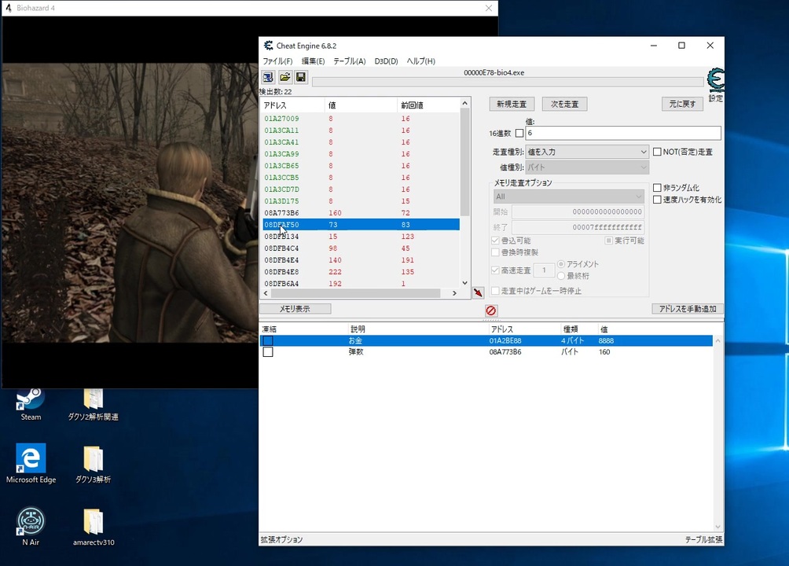Screen dimensions: 789x566
Task: Click テーブル拡張 in status bar
Action: [703, 539]
